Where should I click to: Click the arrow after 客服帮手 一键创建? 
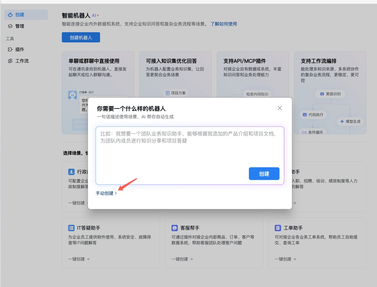pyautogui.click(x=191, y=259)
